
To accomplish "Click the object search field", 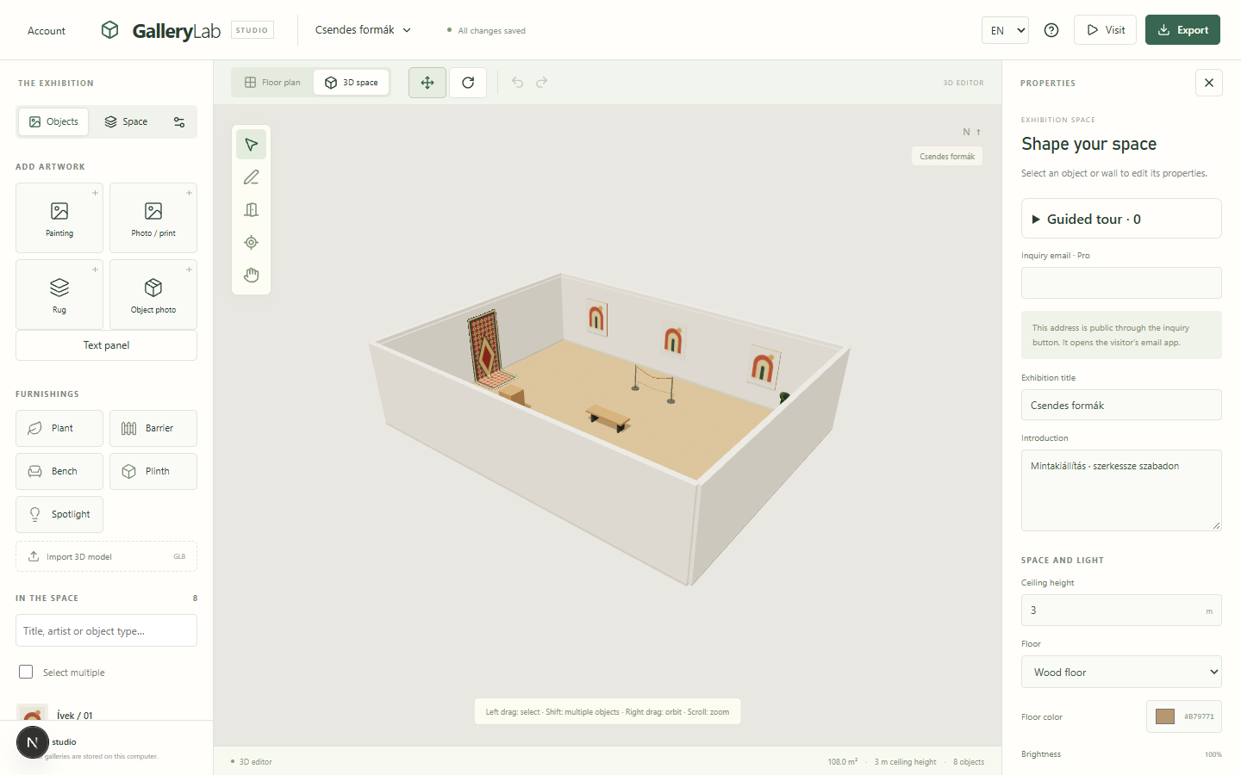I will (x=106, y=630).
